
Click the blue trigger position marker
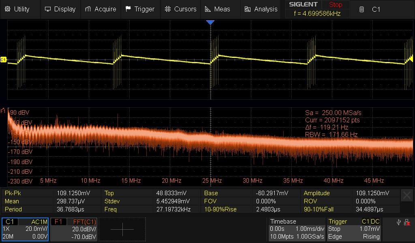click(210, 23)
